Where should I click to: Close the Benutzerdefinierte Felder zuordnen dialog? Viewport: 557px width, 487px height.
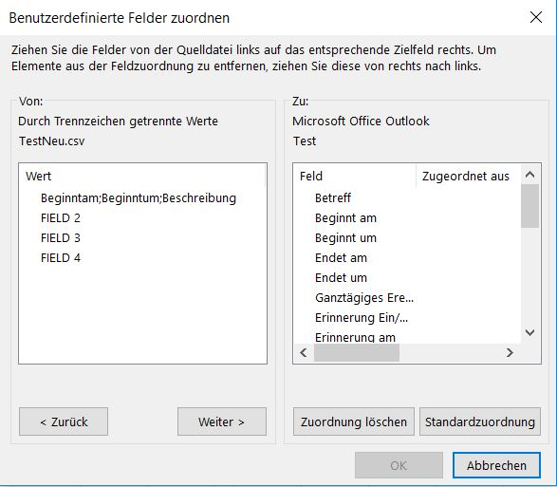coord(536,17)
